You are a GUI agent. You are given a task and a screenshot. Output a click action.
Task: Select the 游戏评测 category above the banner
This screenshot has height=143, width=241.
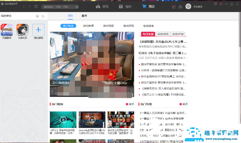point(129,26)
